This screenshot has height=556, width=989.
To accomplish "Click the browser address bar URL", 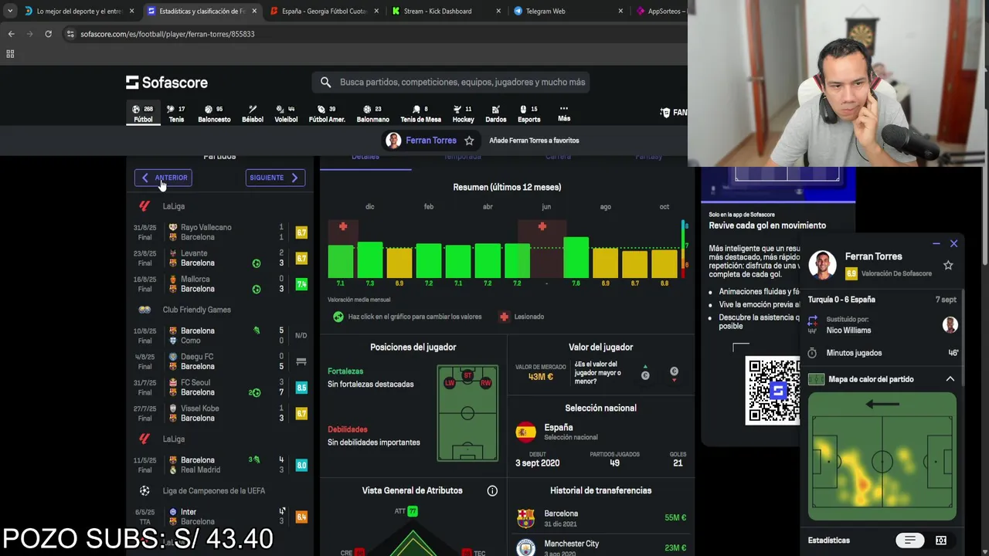I will 168,34.
